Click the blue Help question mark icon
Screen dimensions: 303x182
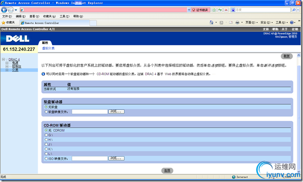pos(292,23)
